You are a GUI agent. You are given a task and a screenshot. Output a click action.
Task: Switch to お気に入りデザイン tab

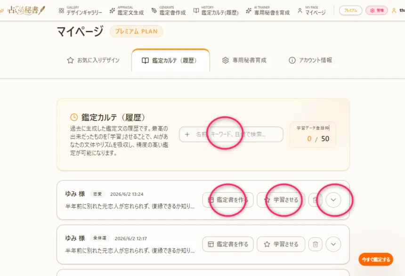(93, 60)
